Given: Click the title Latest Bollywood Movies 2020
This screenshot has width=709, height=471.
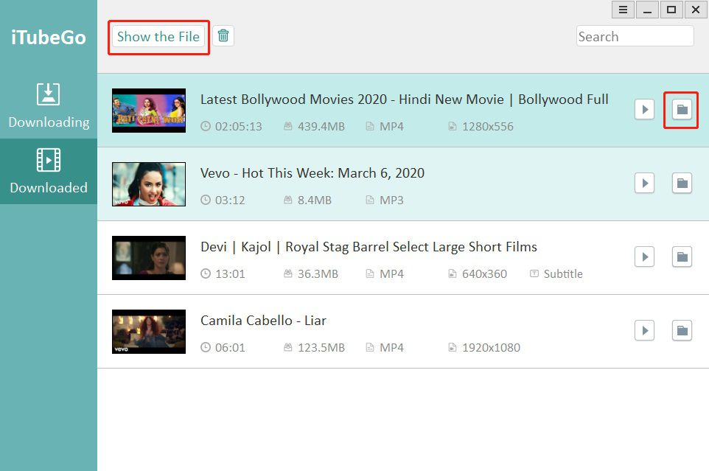Looking at the screenshot, I should click(404, 100).
